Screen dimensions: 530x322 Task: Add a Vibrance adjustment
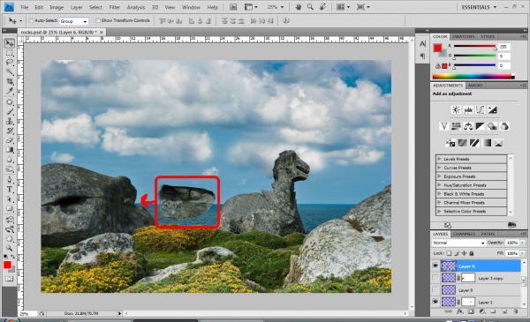pyautogui.click(x=443, y=126)
